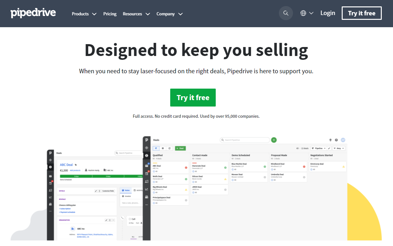The height and width of the screenshot is (246, 393).
Task: Expand the language selector chevron
Action: (x=311, y=13)
